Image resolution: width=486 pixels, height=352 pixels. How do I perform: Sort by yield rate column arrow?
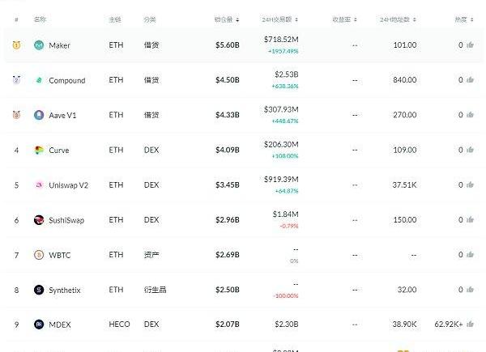click(356, 19)
